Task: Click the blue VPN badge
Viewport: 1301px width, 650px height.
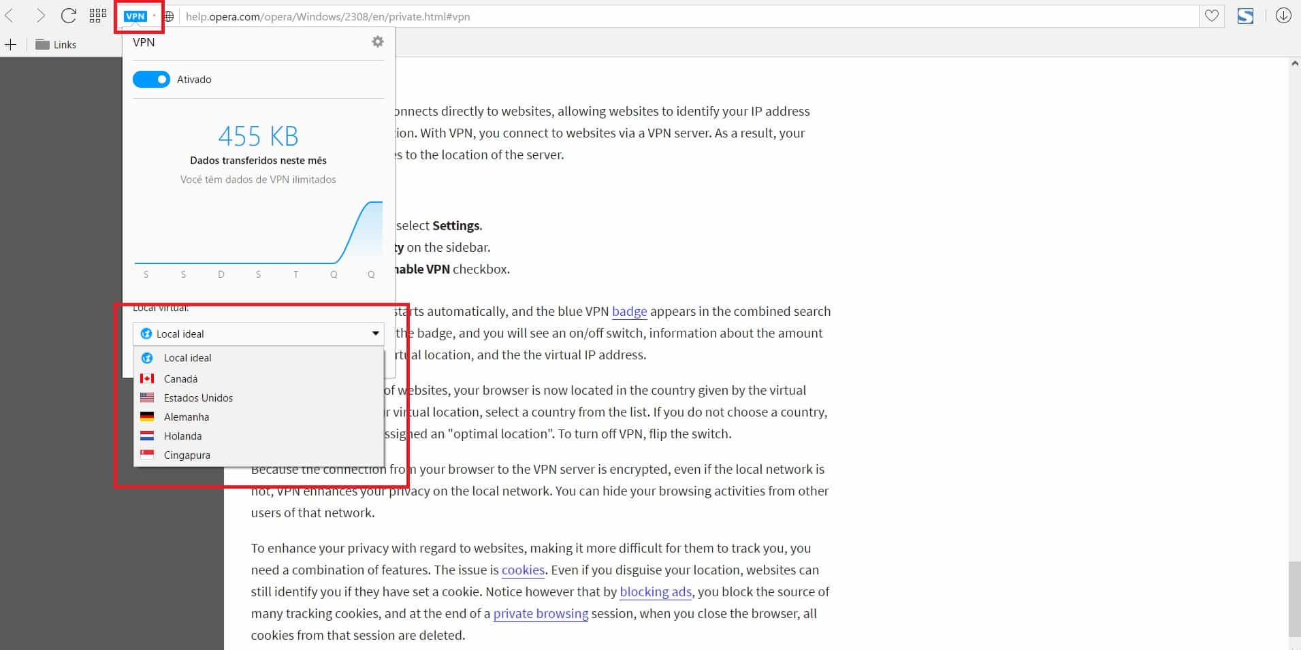Action: (x=135, y=16)
